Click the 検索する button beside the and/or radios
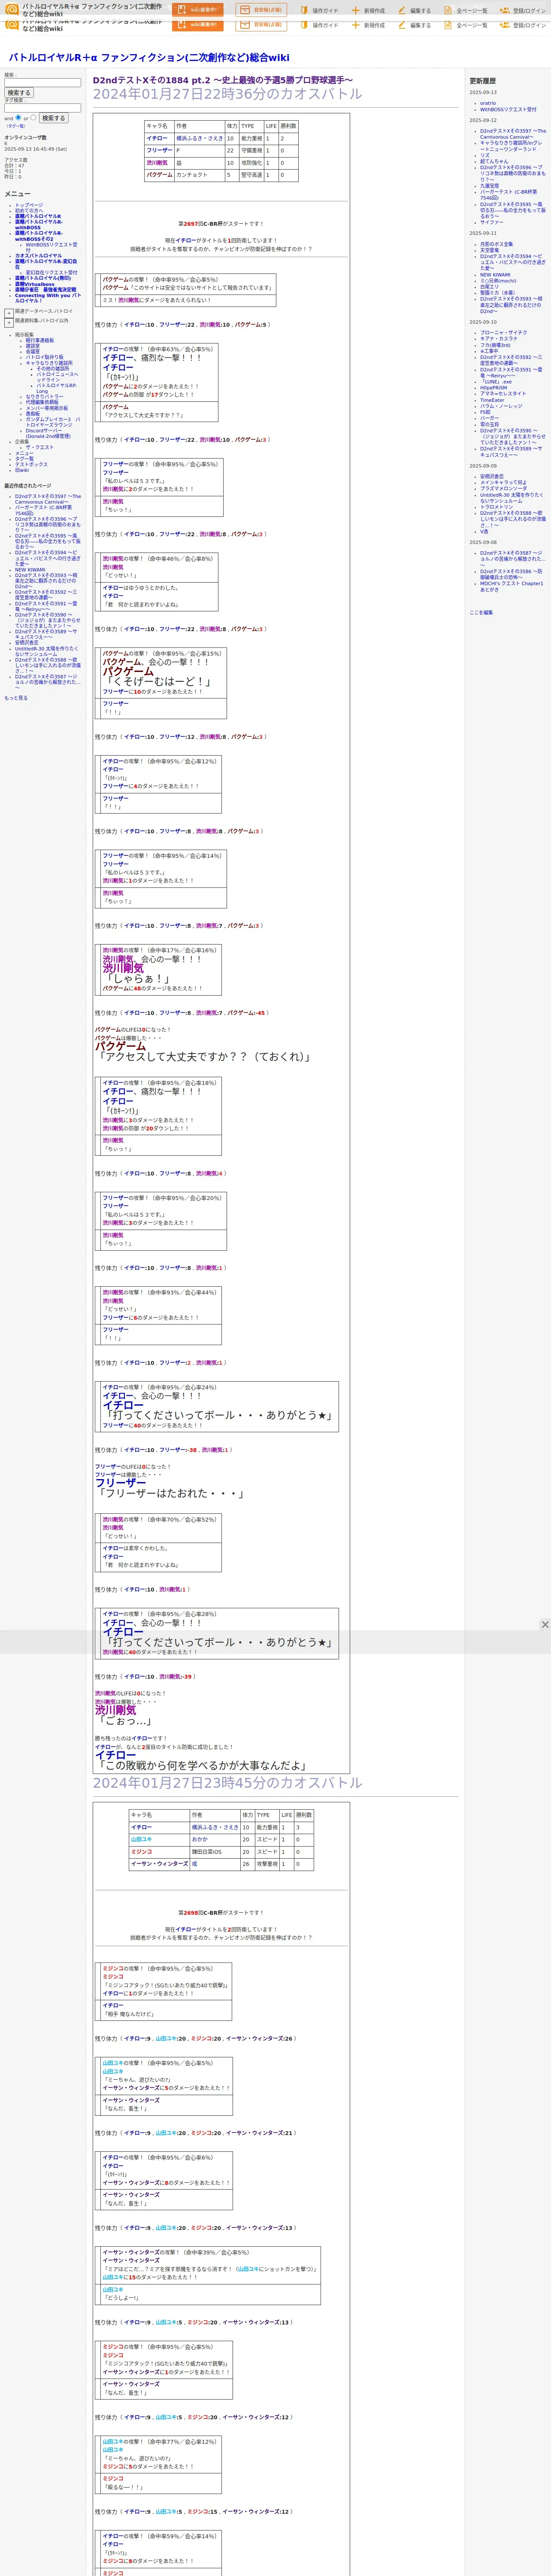Screen dimensions: 551x2576 point(53,118)
